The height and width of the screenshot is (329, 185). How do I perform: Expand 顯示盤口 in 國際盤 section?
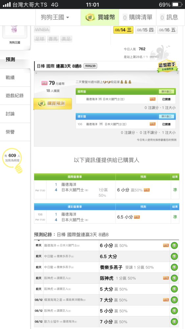coord(166,91)
